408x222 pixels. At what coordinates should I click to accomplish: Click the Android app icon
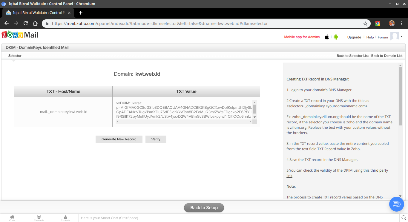click(x=336, y=37)
